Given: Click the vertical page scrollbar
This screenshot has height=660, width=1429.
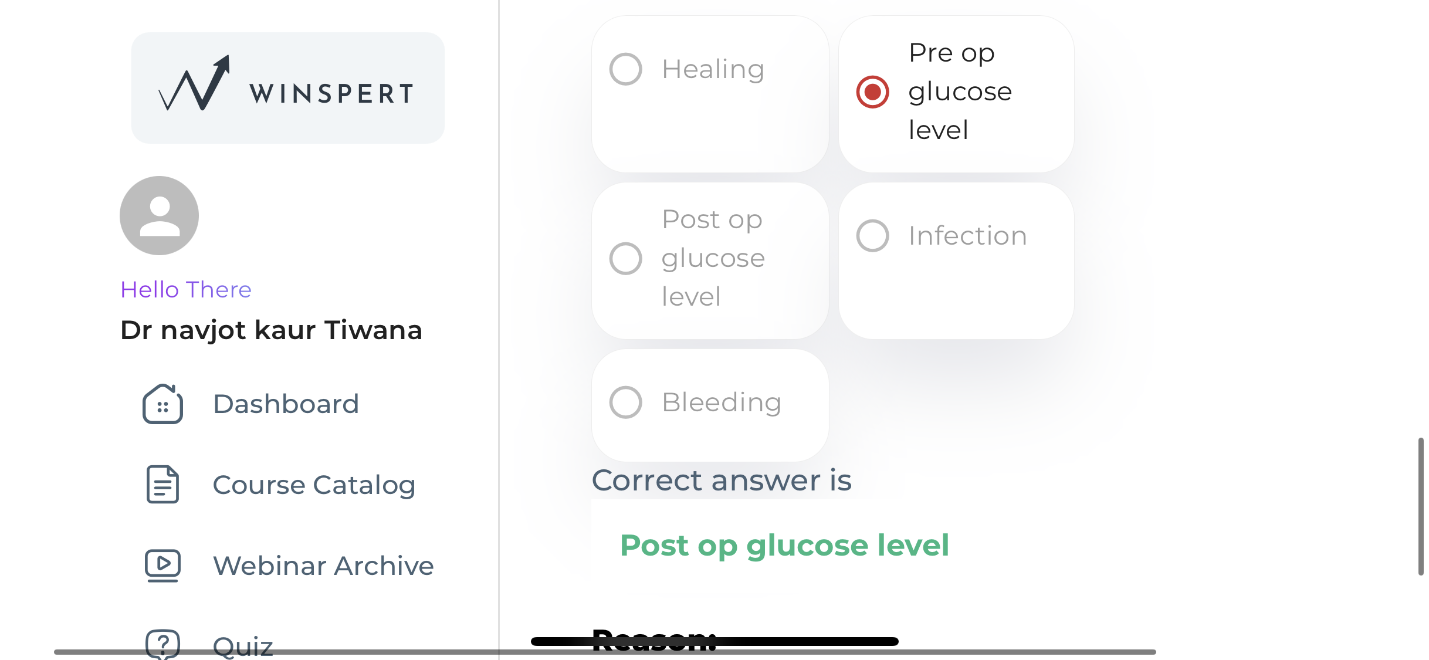Looking at the screenshot, I should pyautogui.click(x=1420, y=506).
